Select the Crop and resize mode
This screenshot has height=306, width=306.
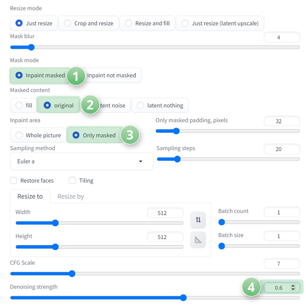click(x=88, y=23)
